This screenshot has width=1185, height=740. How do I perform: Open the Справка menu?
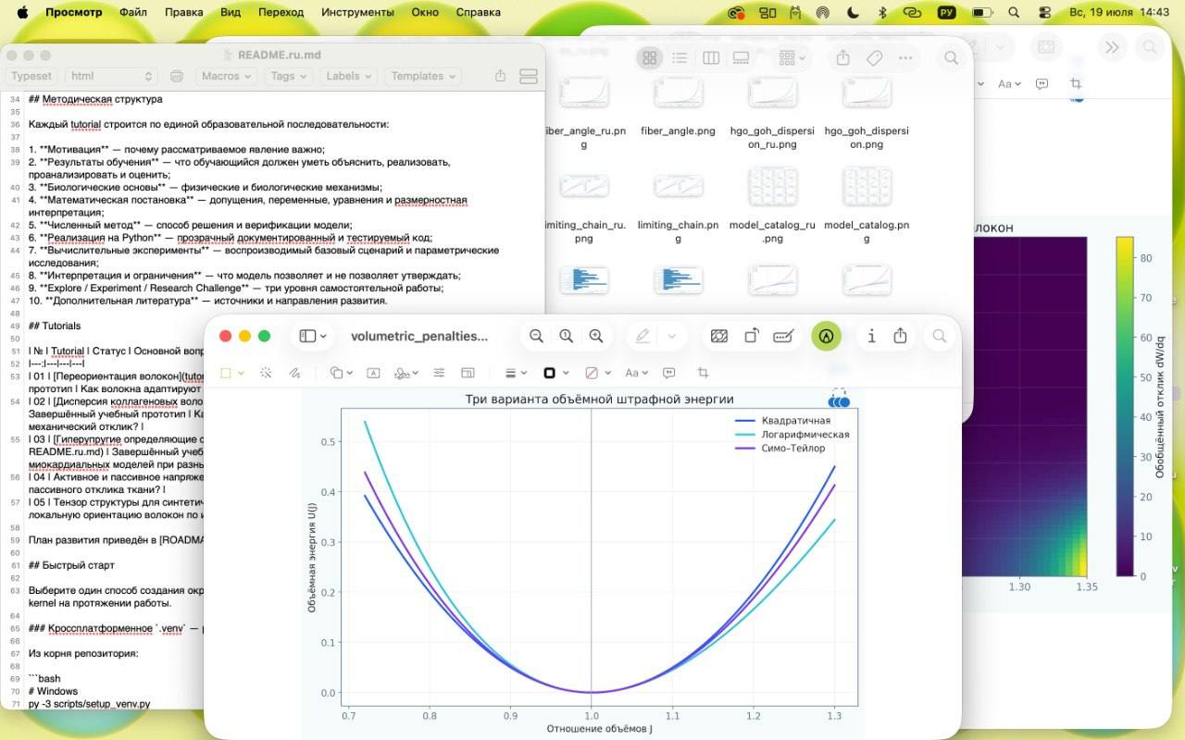[479, 12]
